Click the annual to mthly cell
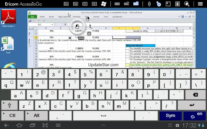 (140, 31)
